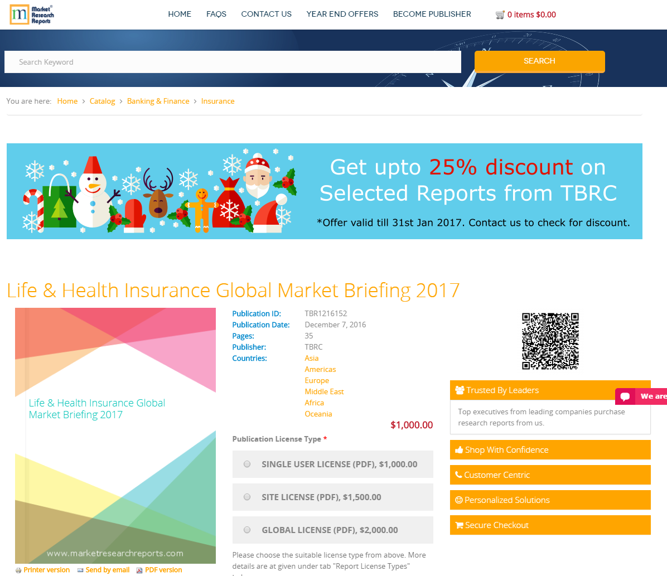Viewport: 667px width, 576px height.
Task: Open the Americas country link
Action: (x=320, y=369)
